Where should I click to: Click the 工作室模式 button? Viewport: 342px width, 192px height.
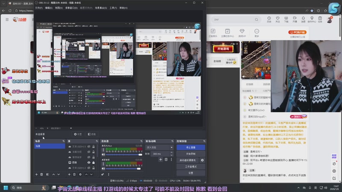[191, 166]
